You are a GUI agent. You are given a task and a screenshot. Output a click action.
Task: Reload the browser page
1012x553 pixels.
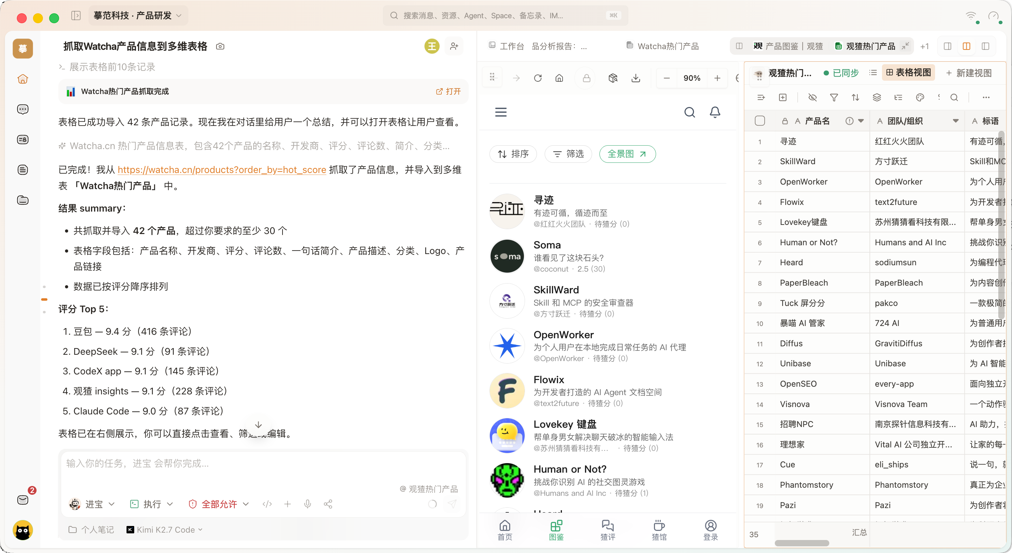tap(538, 78)
